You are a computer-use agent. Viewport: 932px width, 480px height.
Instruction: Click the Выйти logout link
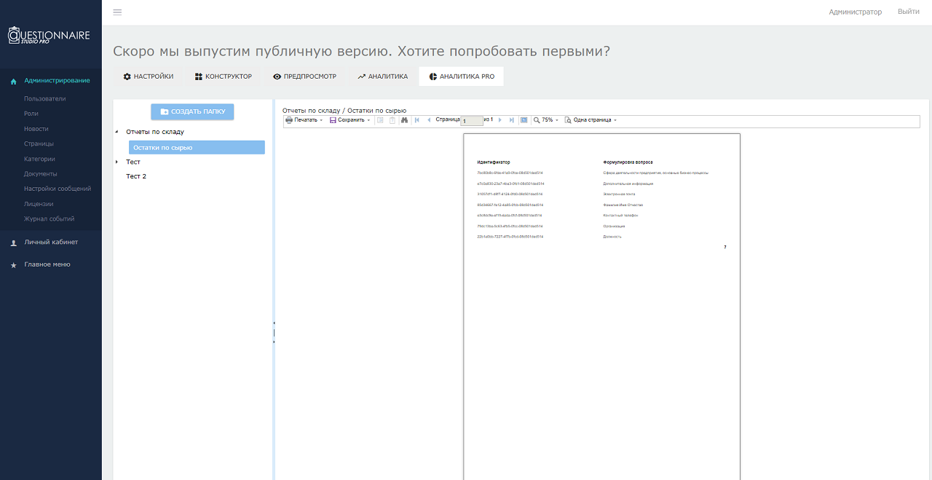pyautogui.click(x=908, y=12)
